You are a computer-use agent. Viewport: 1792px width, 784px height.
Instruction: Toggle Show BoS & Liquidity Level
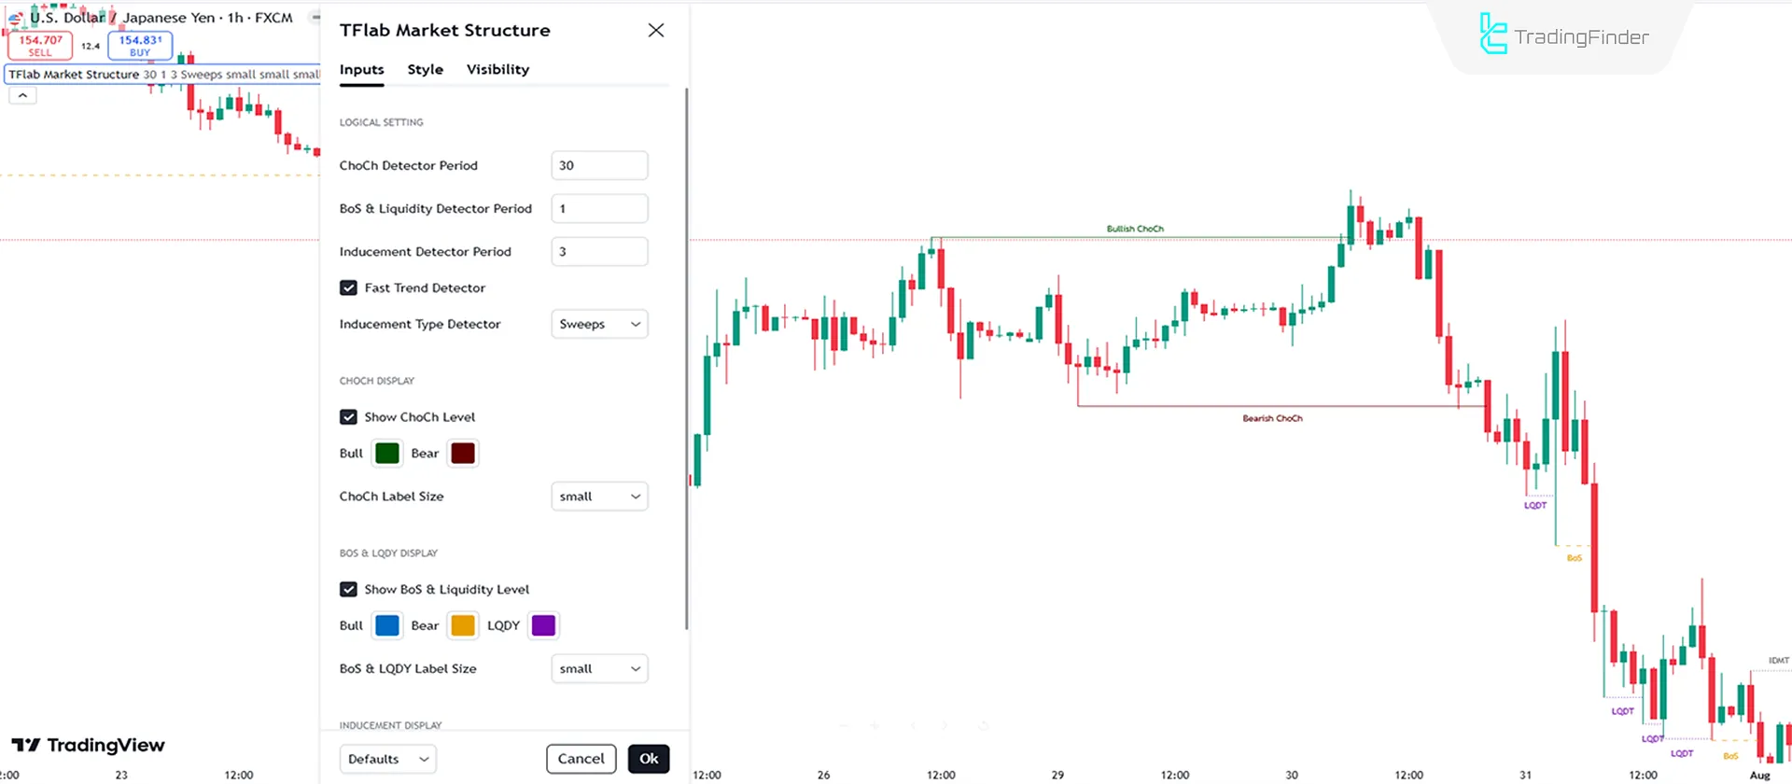click(x=348, y=589)
